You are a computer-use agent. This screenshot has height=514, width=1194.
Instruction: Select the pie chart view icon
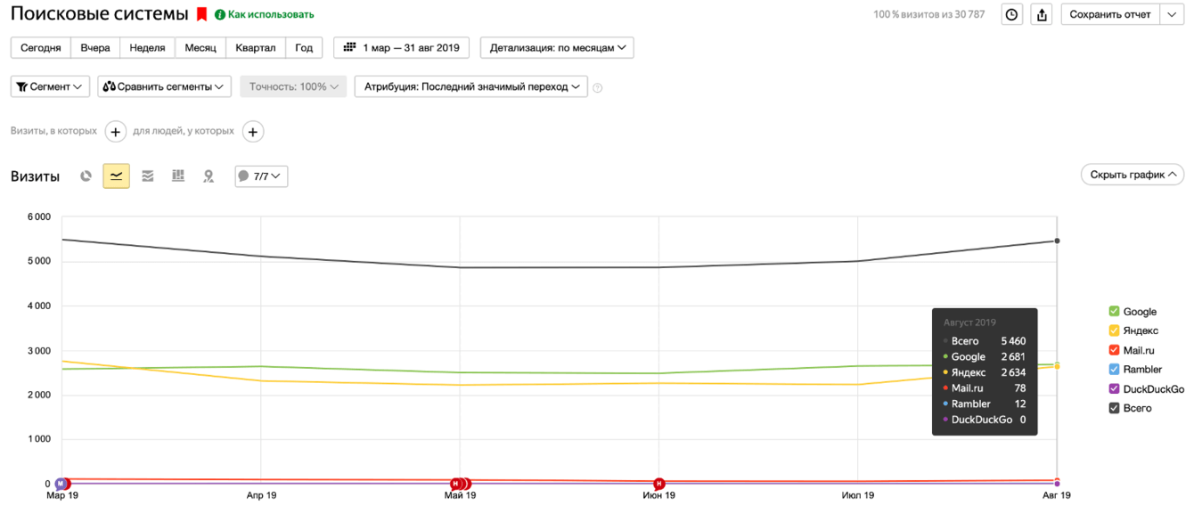click(x=86, y=176)
